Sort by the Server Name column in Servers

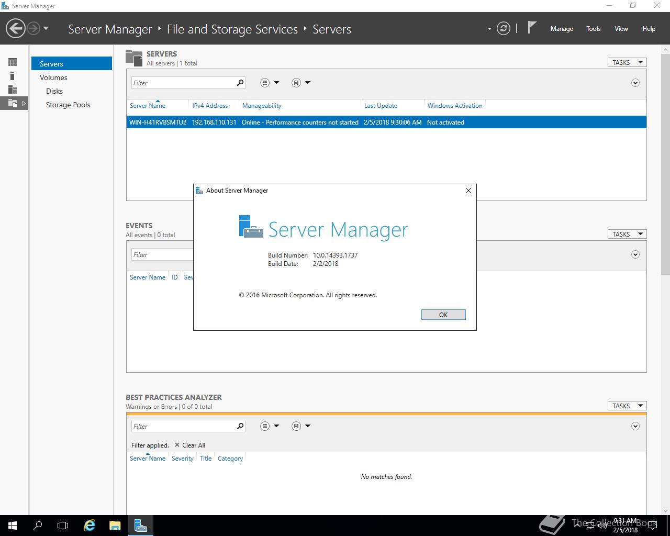148,106
